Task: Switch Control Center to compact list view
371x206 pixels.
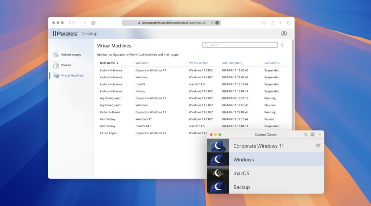Action: click(312, 135)
